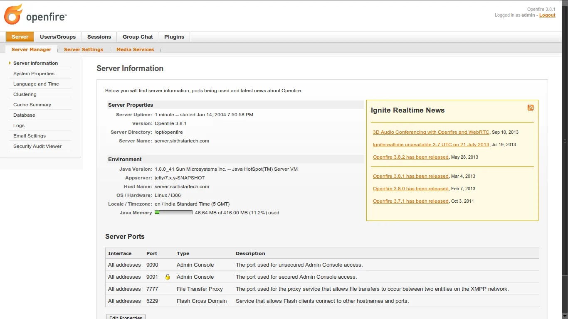This screenshot has height=319, width=568.
Task: Click the Ignite Realtime News heading
Action: pyautogui.click(x=407, y=110)
